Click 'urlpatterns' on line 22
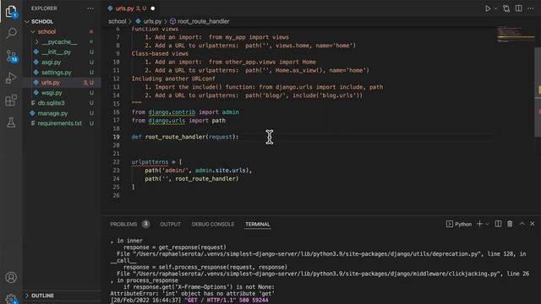The image size is (541, 304). (x=150, y=161)
